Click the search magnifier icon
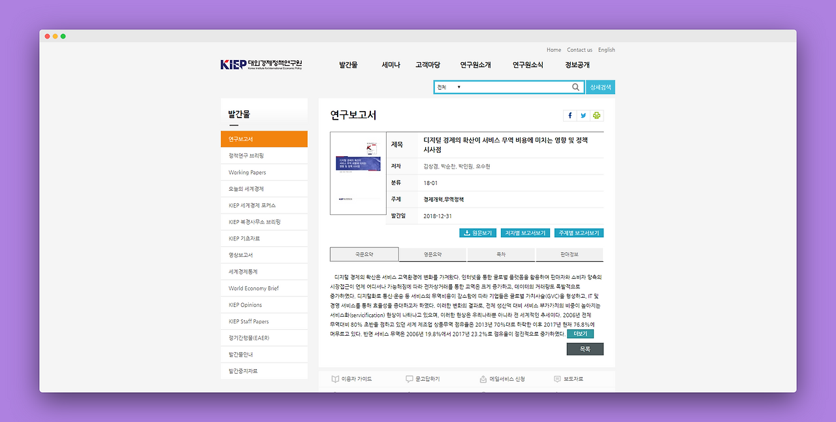Screen dimensions: 836x422 click(x=575, y=87)
